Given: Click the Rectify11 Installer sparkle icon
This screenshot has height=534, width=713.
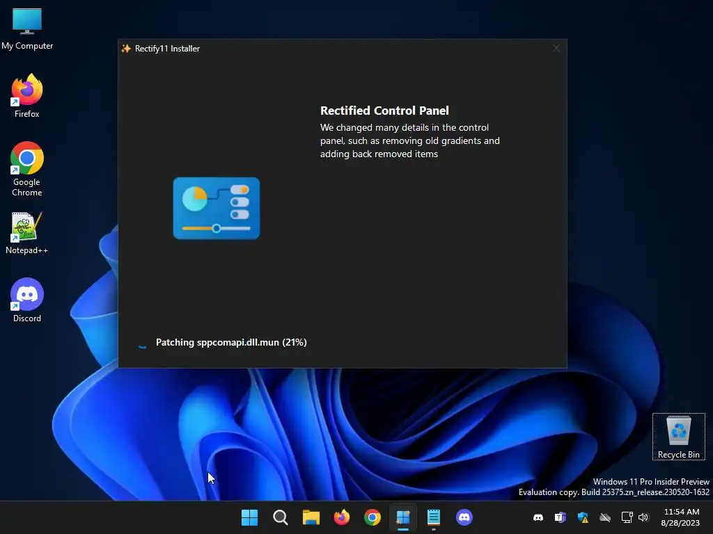Looking at the screenshot, I should click(x=126, y=49).
